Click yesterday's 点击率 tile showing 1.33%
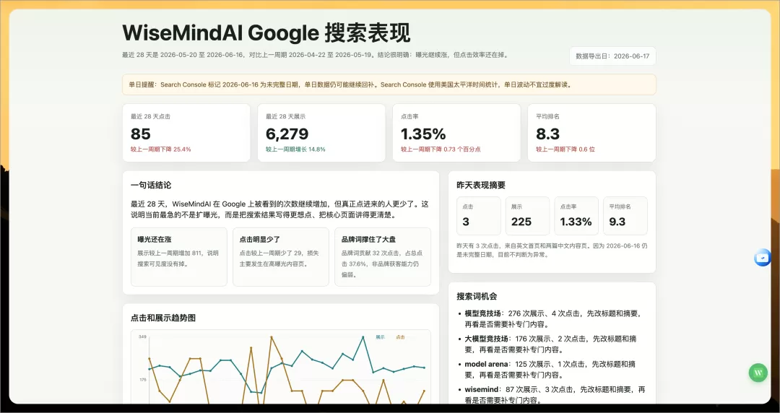The image size is (780, 413). (x=576, y=216)
